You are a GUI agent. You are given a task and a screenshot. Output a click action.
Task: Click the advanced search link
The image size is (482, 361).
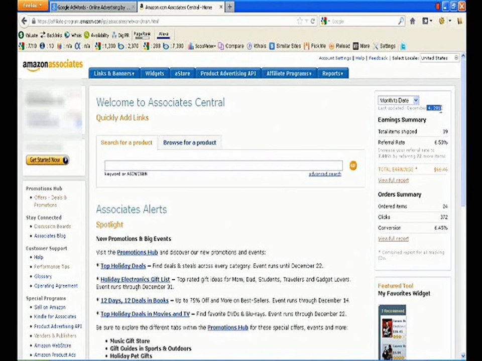tap(325, 174)
